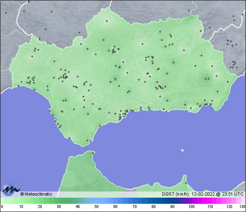
Task: Select the Tarifa station marker at southern tip
Action: 88,140
